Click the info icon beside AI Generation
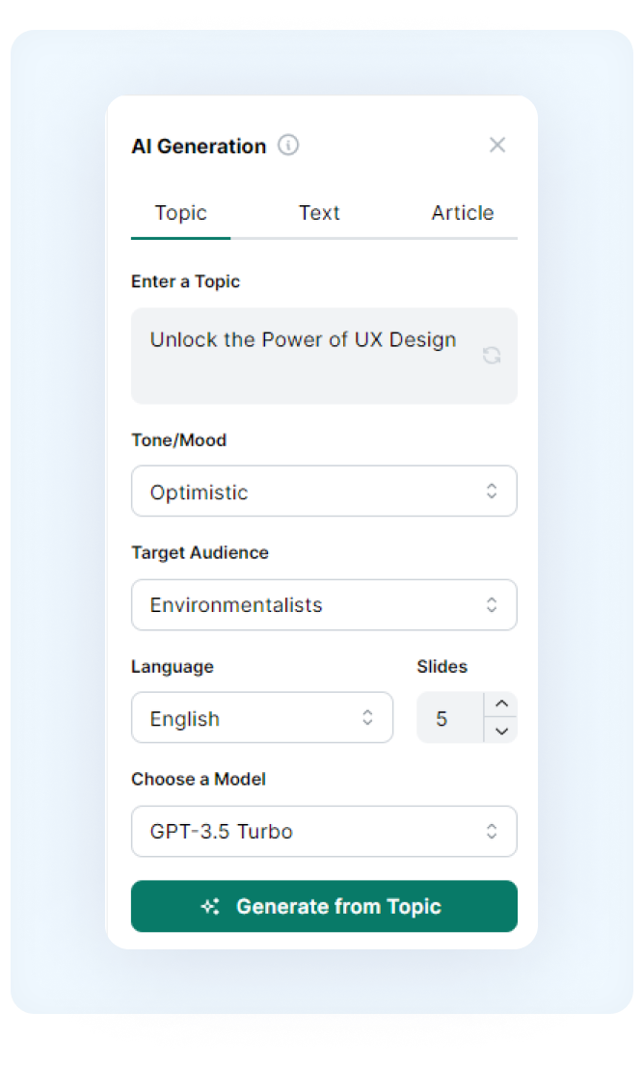This screenshot has width=643, height=1065. pos(288,146)
